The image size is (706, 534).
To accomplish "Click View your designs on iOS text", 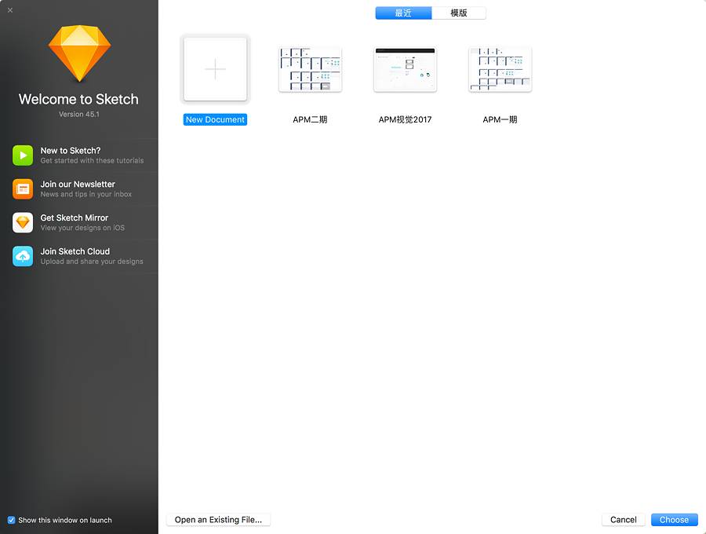I will click(82, 228).
